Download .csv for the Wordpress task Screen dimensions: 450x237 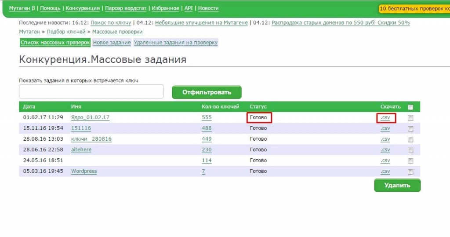tap(385, 171)
